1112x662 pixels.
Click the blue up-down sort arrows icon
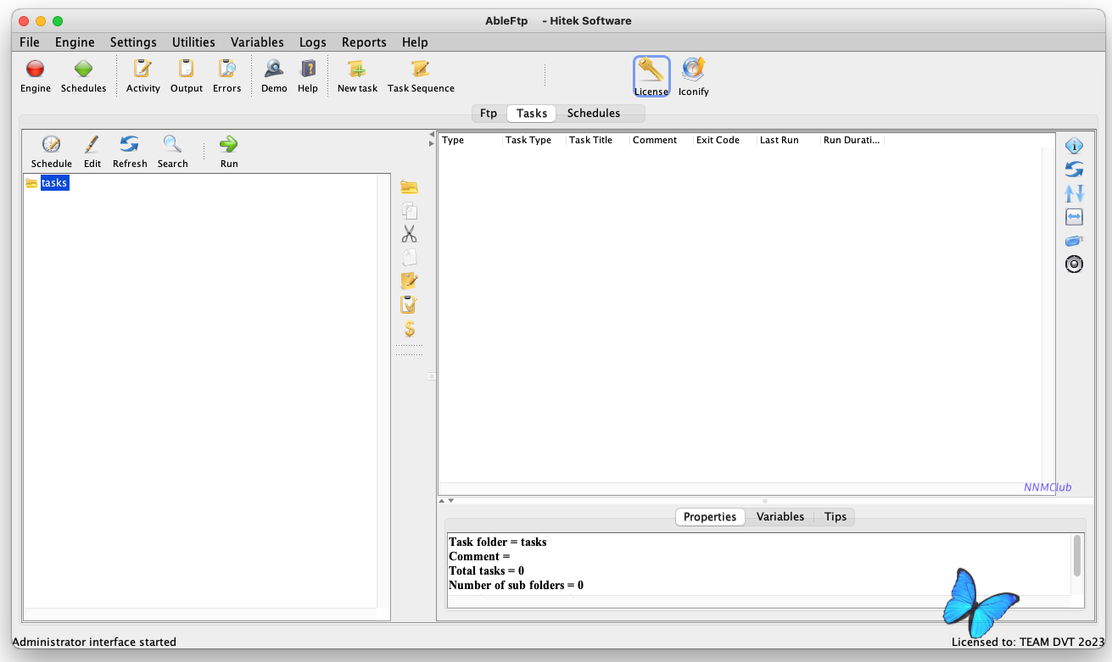click(x=1074, y=193)
